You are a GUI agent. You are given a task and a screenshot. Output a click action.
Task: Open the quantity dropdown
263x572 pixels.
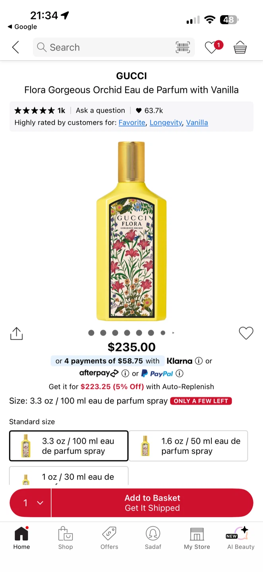point(31,503)
